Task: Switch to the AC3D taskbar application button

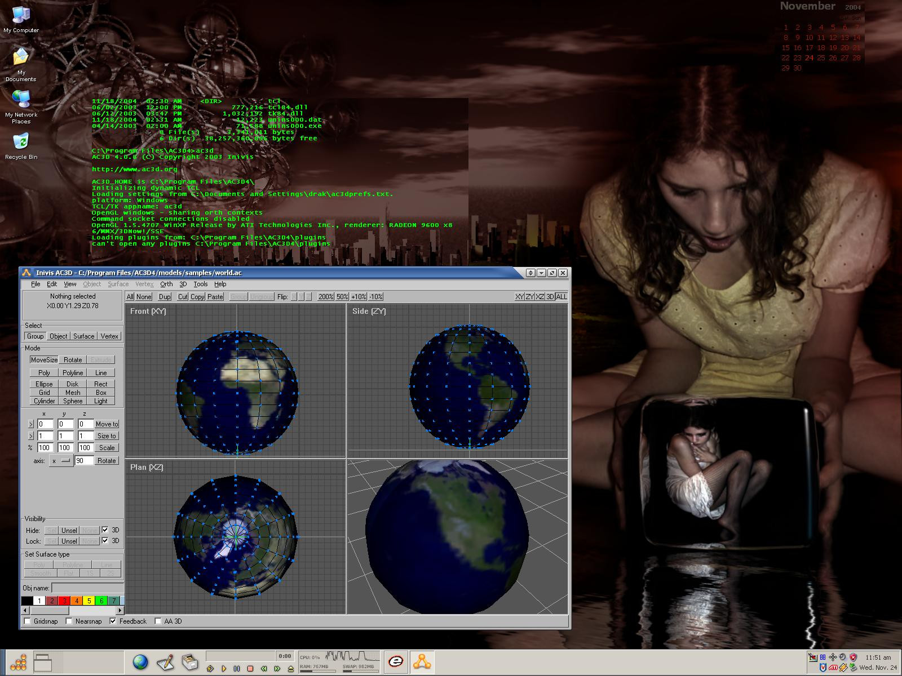Action: [x=422, y=661]
